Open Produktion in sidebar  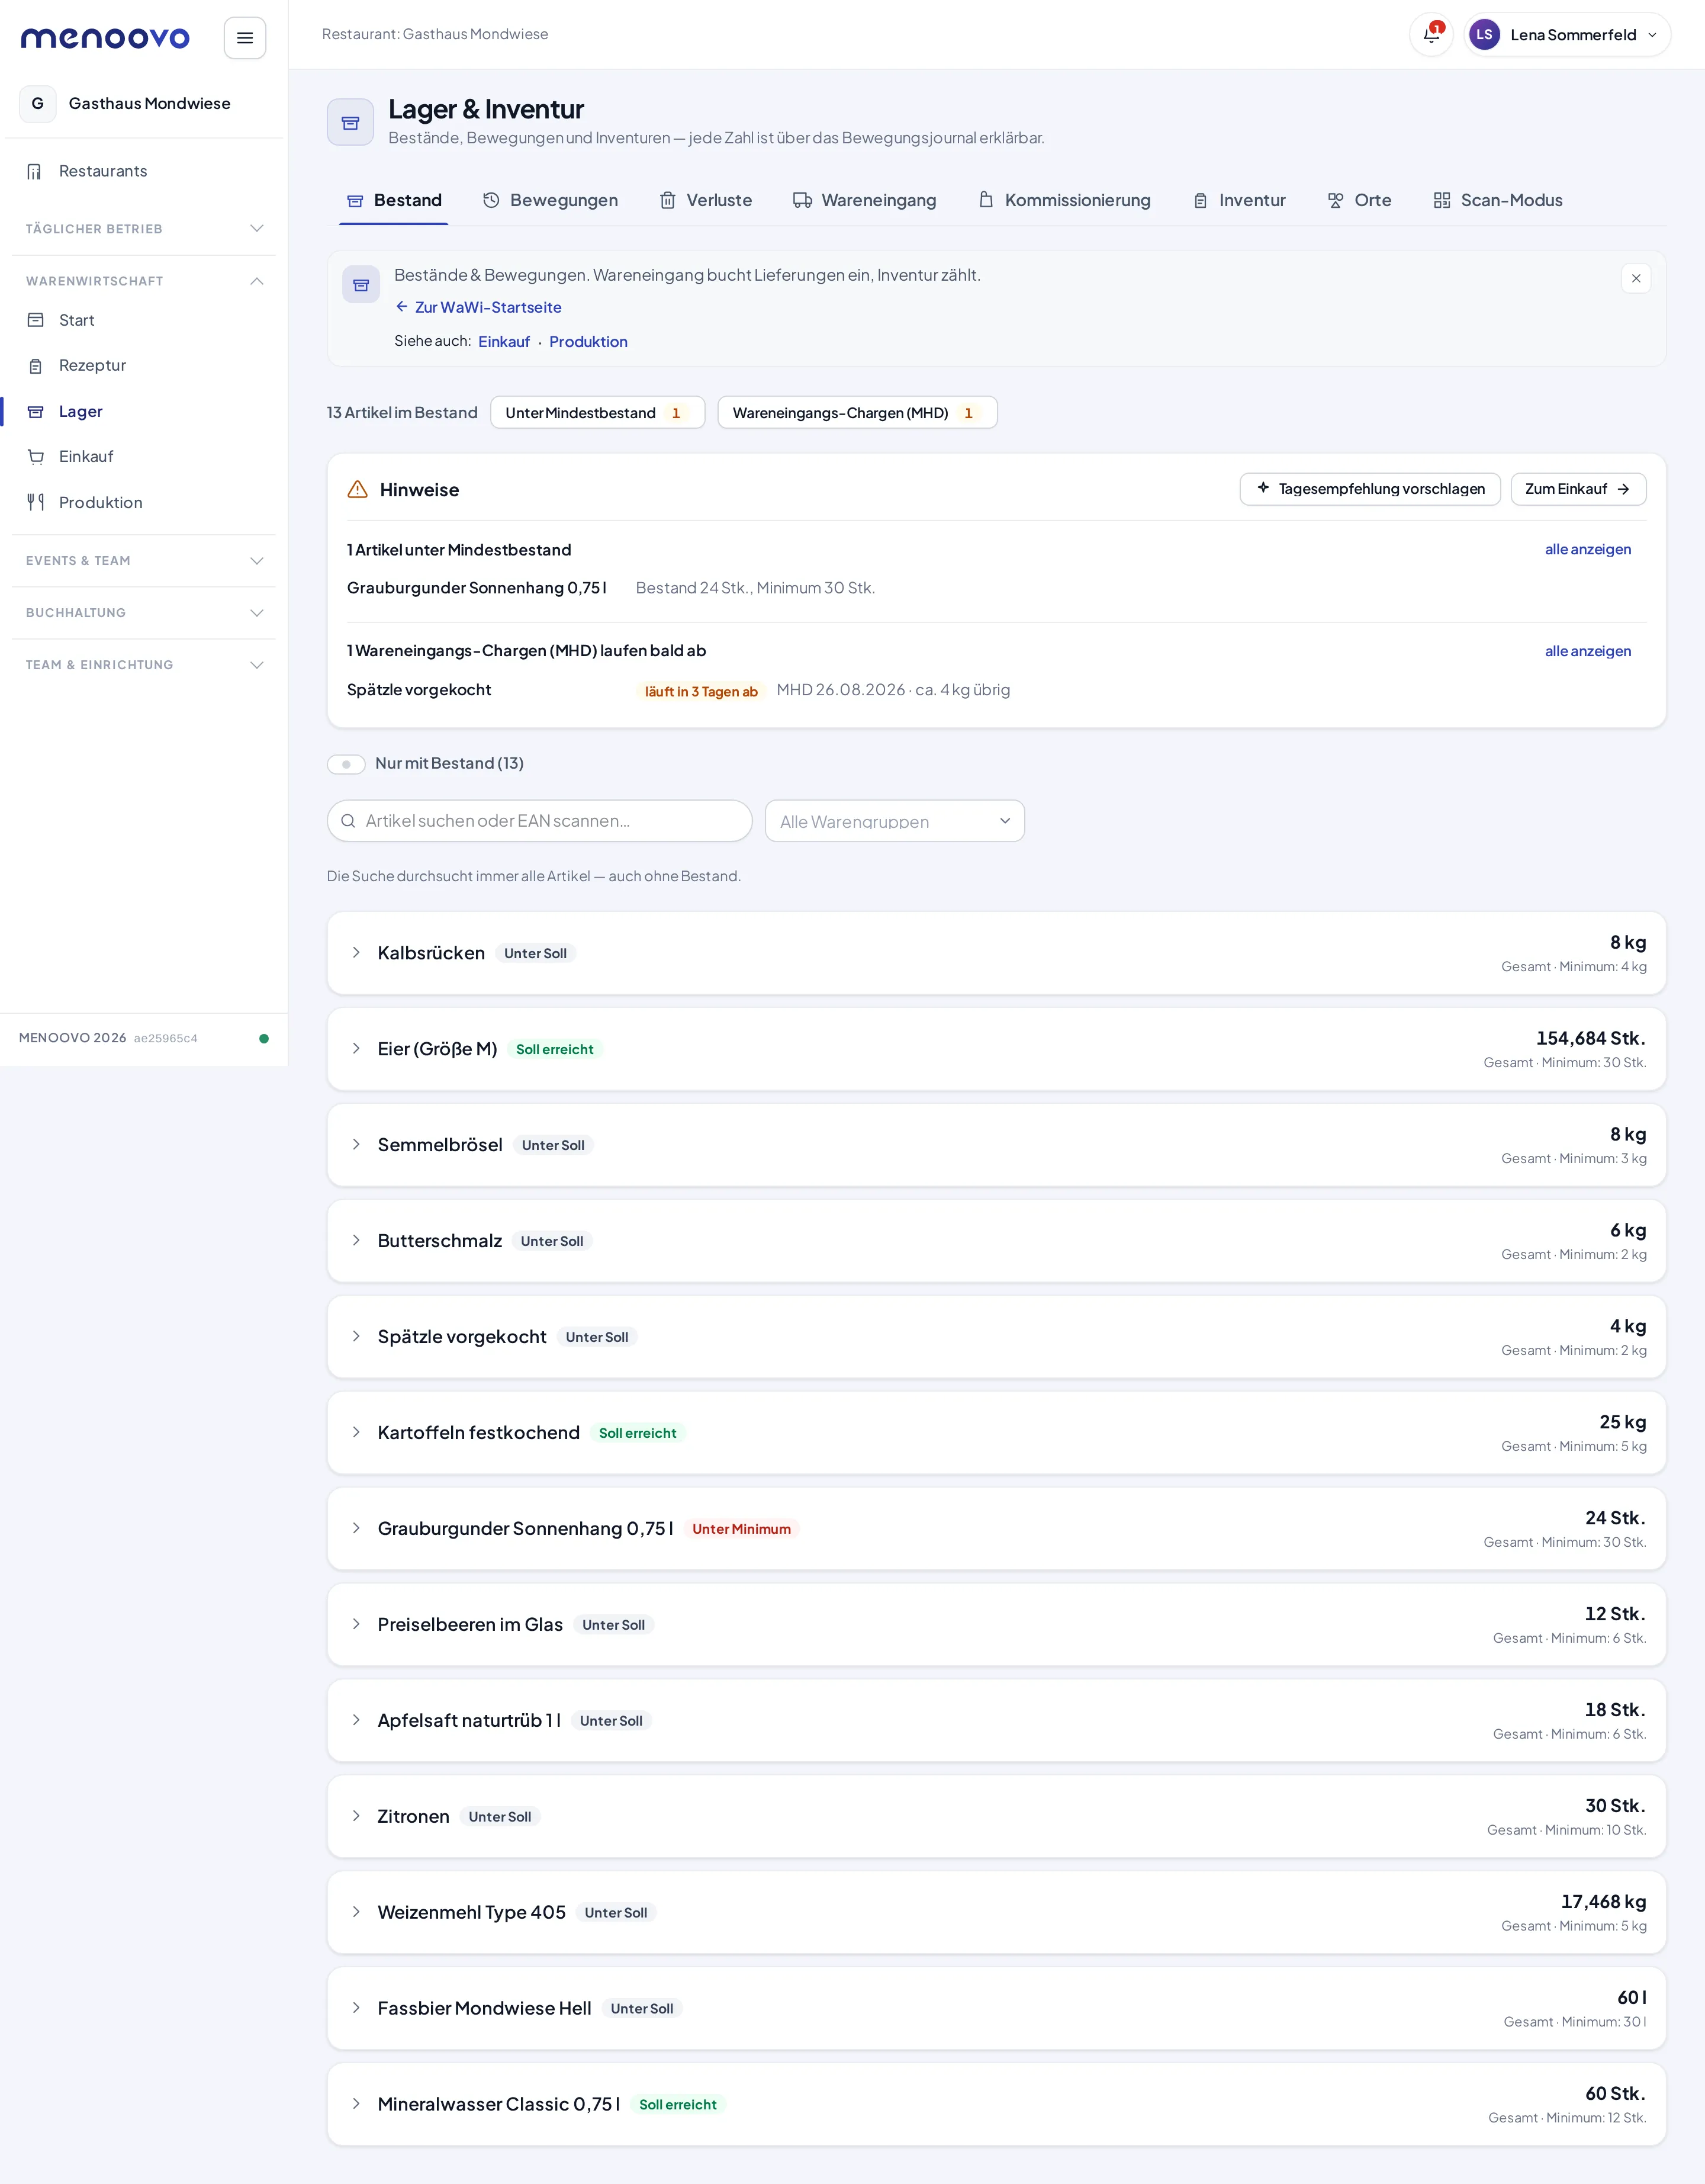(144, 502)
